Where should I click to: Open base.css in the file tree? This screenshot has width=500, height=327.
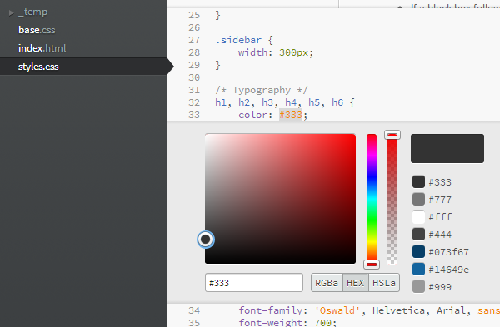coord(37,30)
